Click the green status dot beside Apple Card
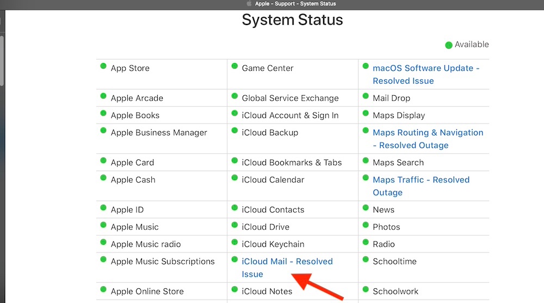544x303 pixels. tap(103, 160)
